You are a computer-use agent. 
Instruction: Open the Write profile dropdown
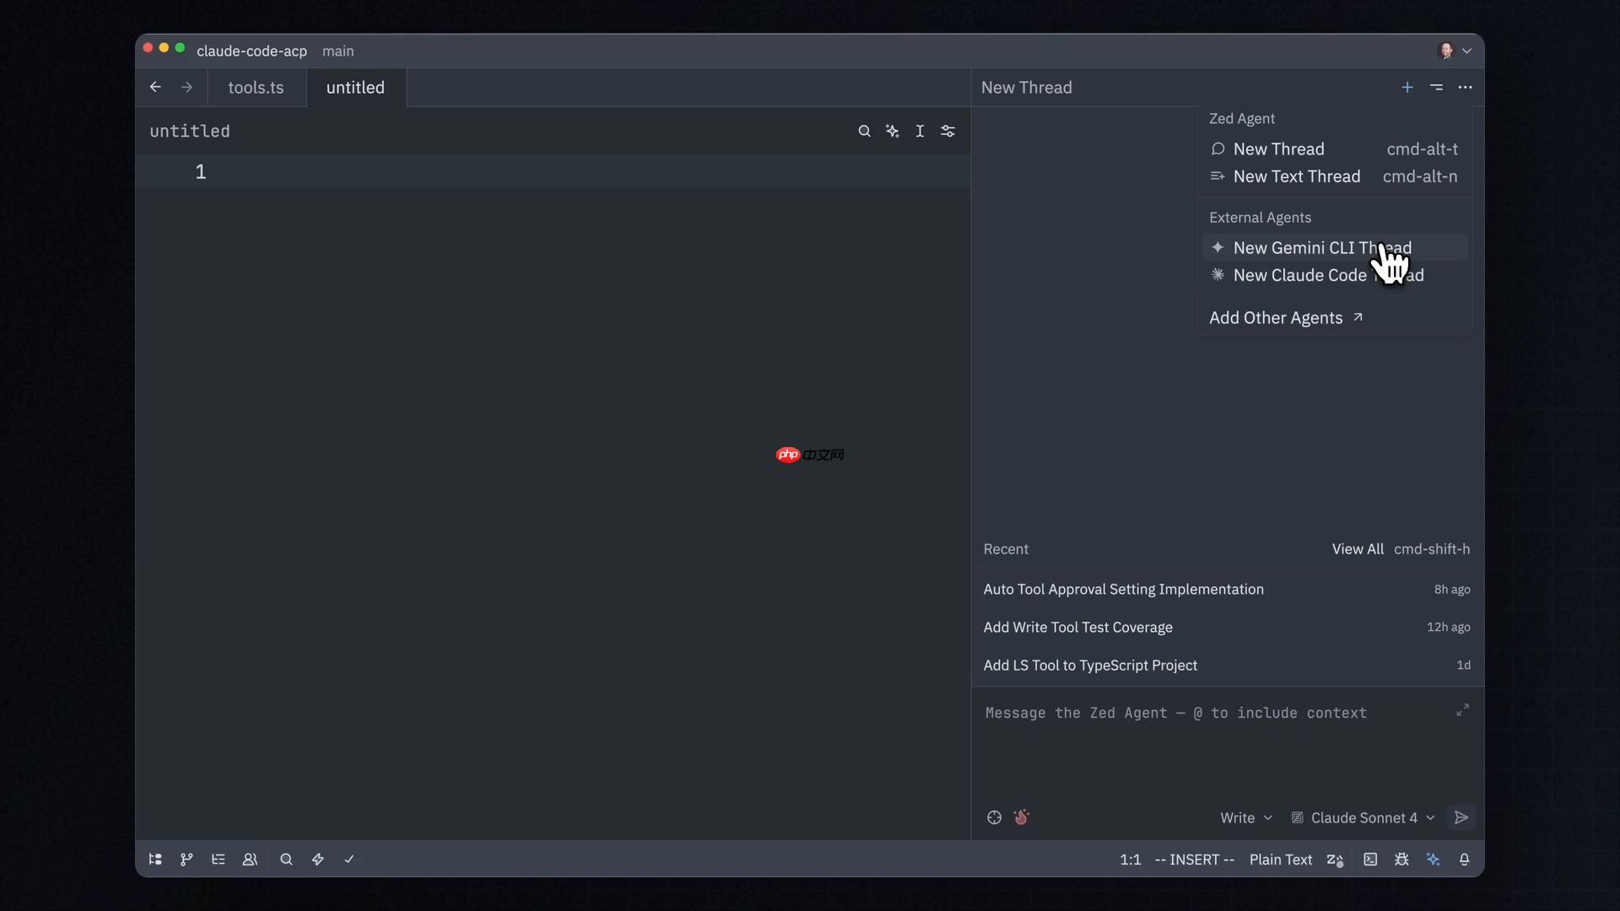(x=1245, y=817)
